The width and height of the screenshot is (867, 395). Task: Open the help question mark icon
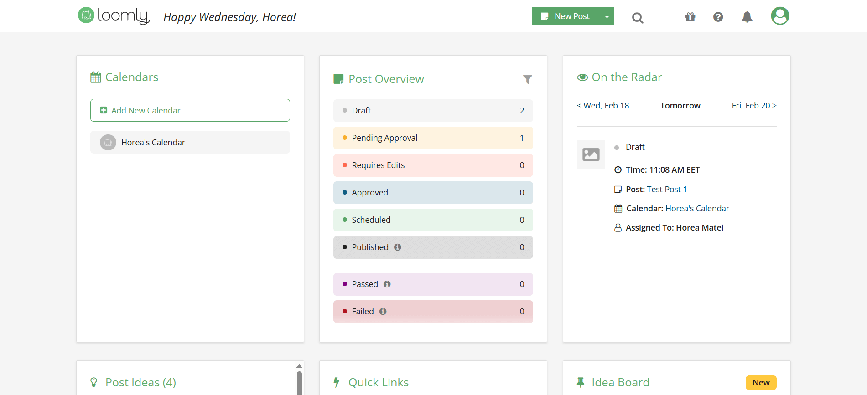pyautogui.click(x=718, y=17)
